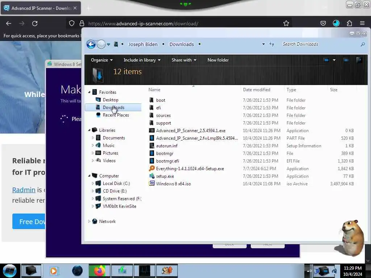Click the Joseph Biden breadcrumb

(143, 44)
